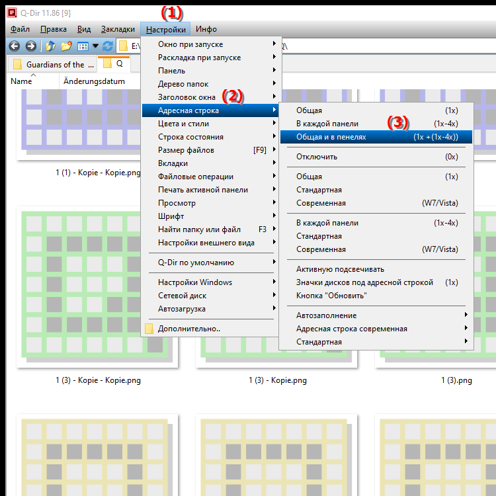The height and width of the screenshot is (496, 496).
Task: Expand the Панель submenu
Action: [x=210, y=71]
